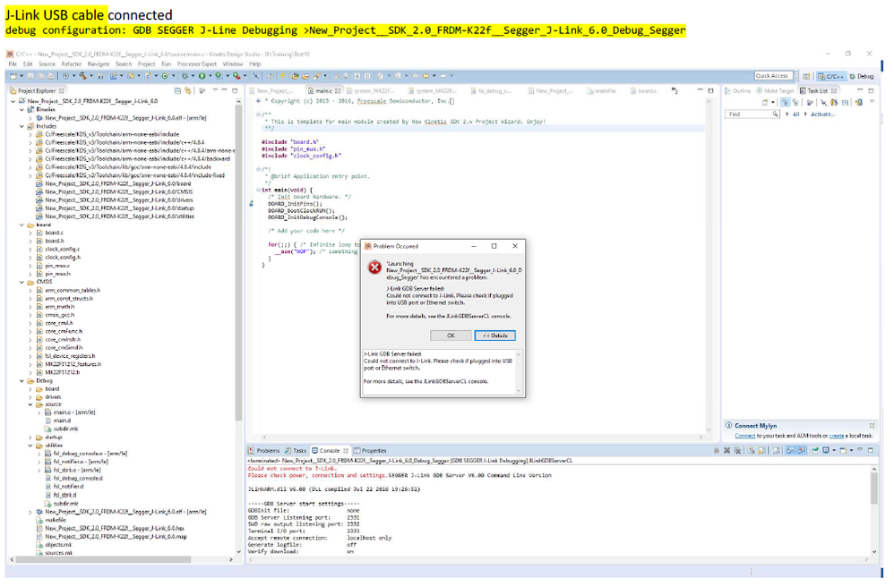Screen dimensions: 894x586
Task: Collapse the utilities folder under Debug
Action: [30, 446]
